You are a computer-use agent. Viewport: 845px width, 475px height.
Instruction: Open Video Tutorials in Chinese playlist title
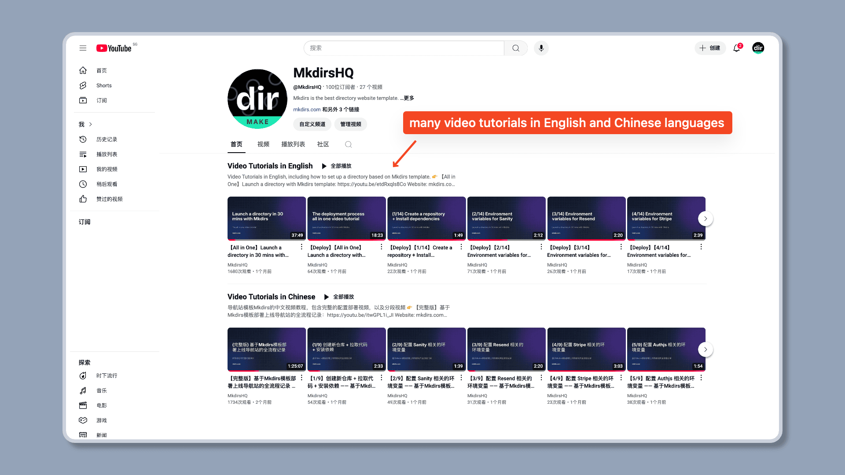[272, 297]
